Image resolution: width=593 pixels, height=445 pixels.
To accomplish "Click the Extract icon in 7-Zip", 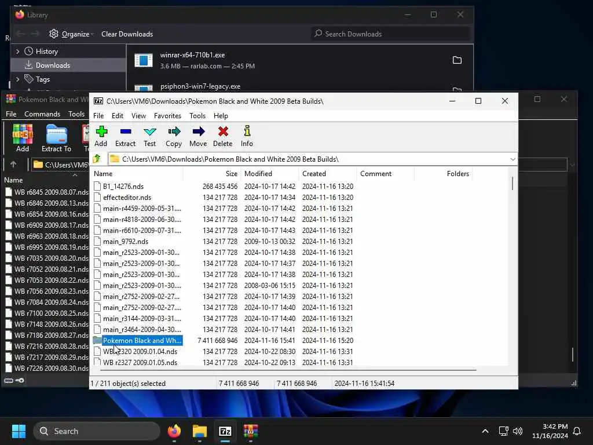I will coord(125,136).
